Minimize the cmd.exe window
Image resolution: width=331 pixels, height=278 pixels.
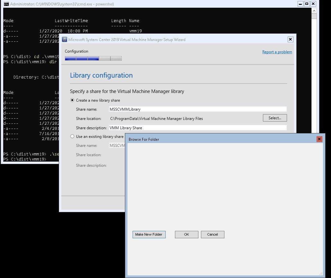click(x=301, y=4)
